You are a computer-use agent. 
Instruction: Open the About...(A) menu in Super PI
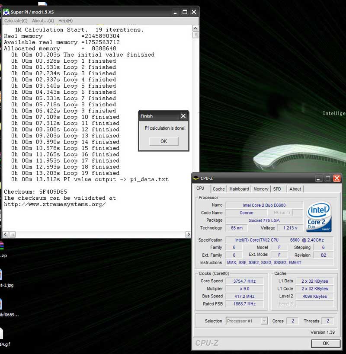[x=43, y=21]
